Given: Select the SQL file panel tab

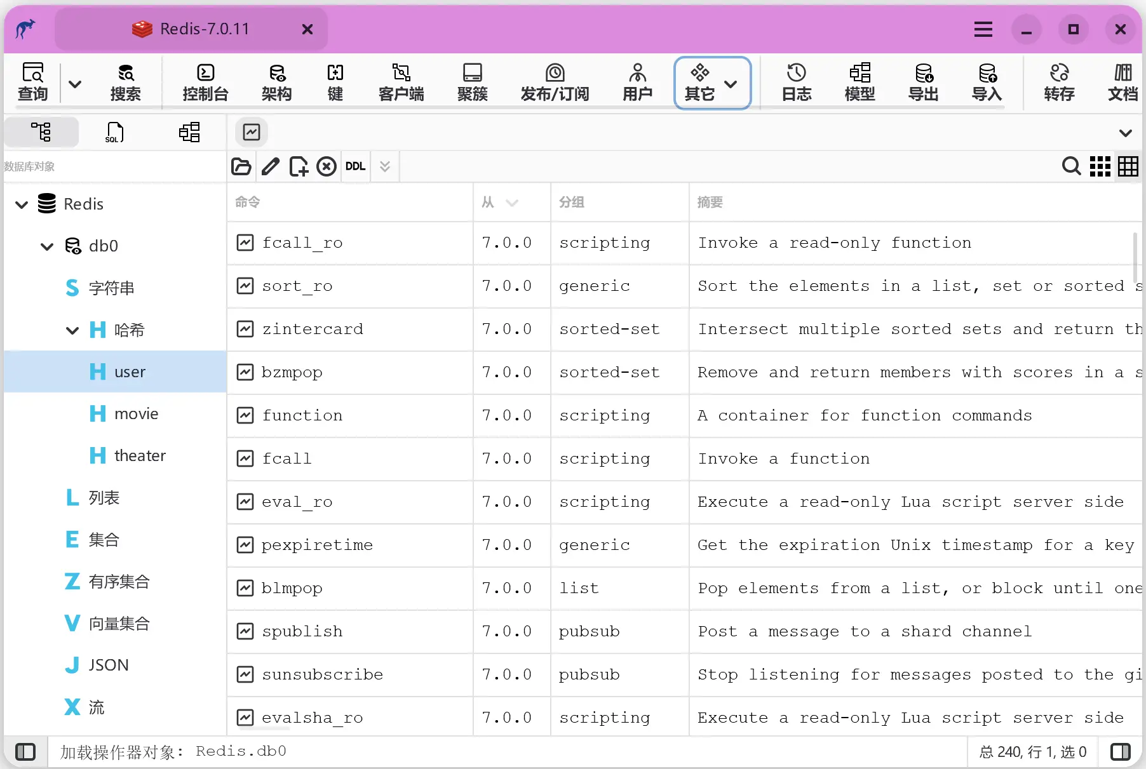Looking at the screenshot, I should 115,132.
